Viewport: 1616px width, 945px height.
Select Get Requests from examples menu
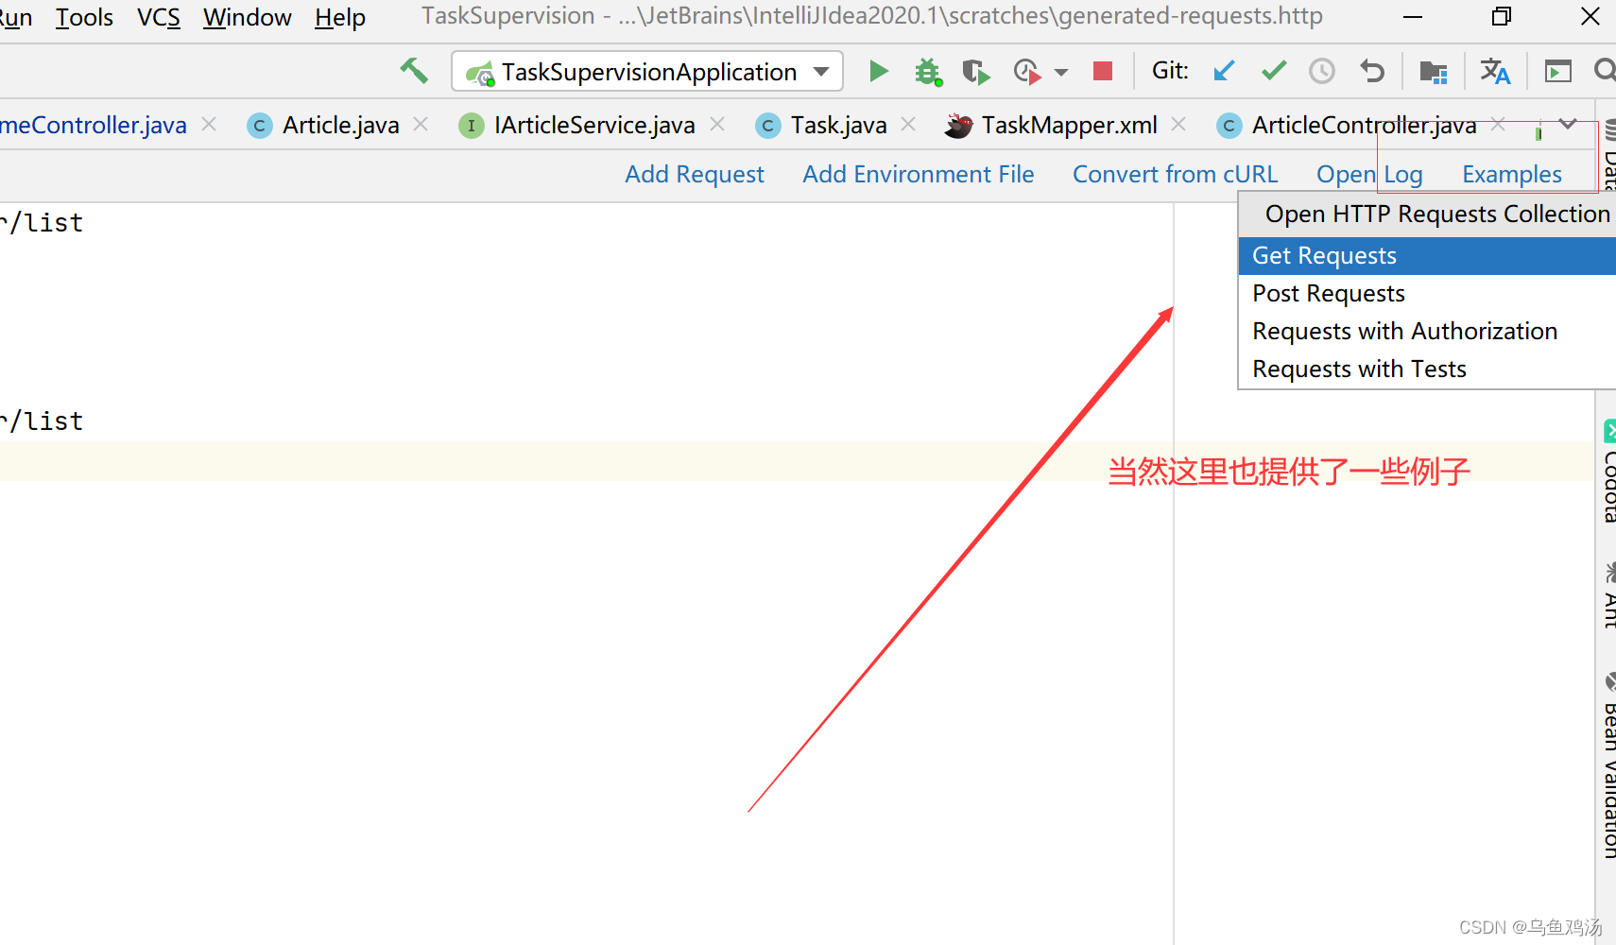tap(1427, 256)
